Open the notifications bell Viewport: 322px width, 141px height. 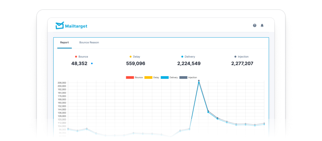262,26
